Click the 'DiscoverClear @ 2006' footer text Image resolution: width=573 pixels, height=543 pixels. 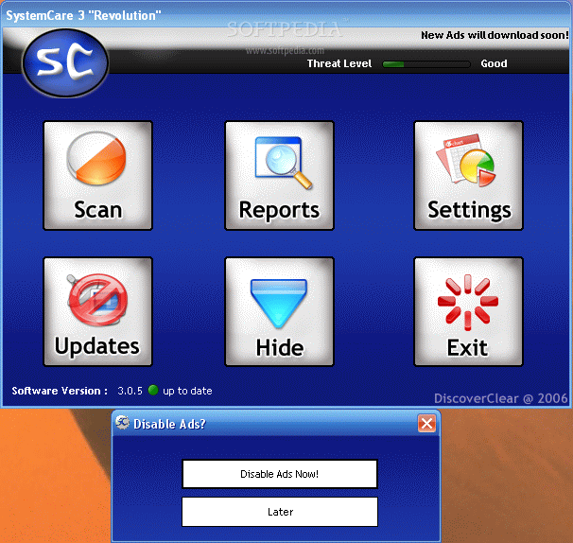[x=500, y=398]
